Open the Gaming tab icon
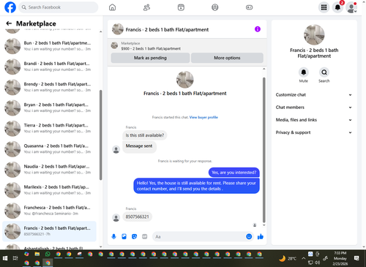This screenshot has height=267, width=366. [x=249, y=7]
